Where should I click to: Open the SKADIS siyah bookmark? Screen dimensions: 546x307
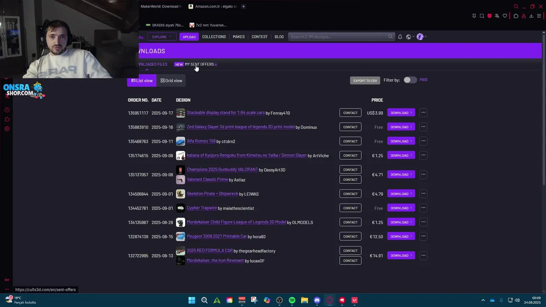point(165,25)
